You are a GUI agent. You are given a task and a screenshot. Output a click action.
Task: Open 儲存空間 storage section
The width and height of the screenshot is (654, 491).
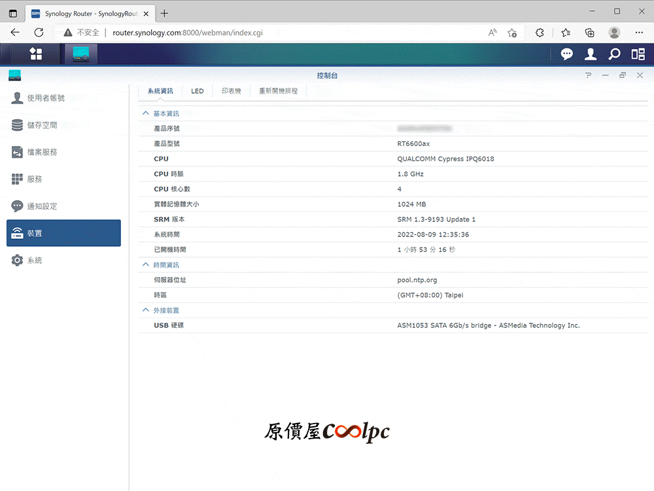(64, 125)
